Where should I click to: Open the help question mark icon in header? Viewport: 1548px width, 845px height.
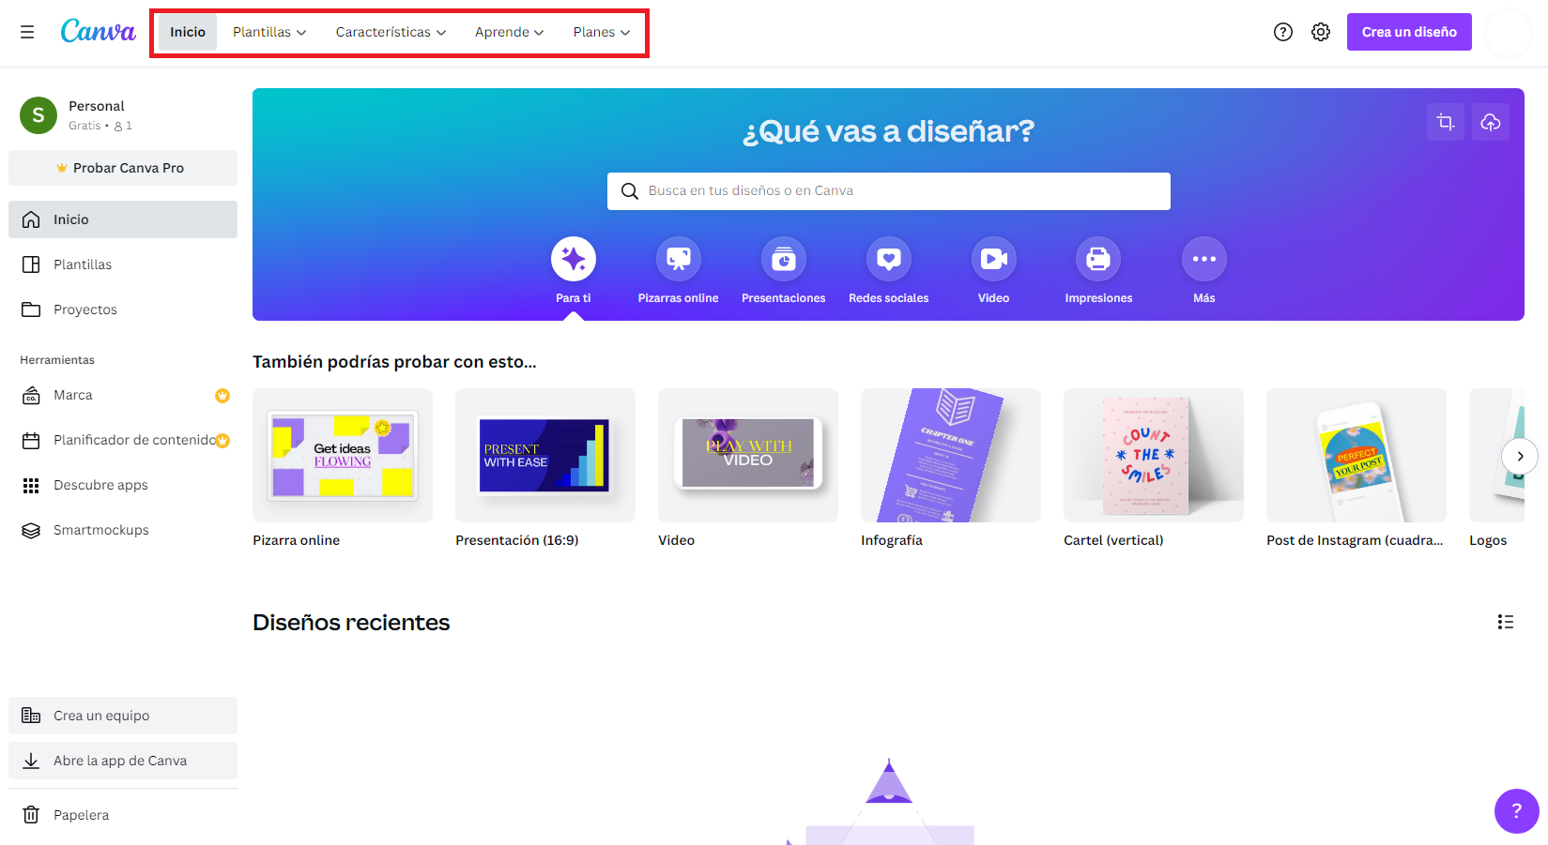click(x=1283, y=32)
